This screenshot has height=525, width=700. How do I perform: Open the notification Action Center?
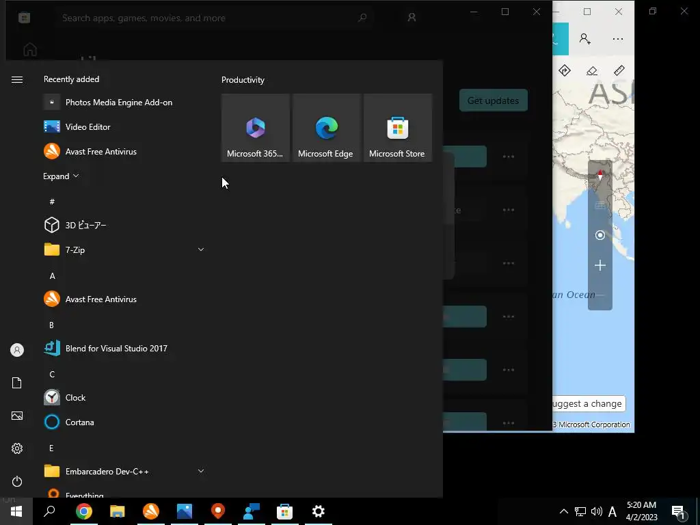tap(679, 511)
